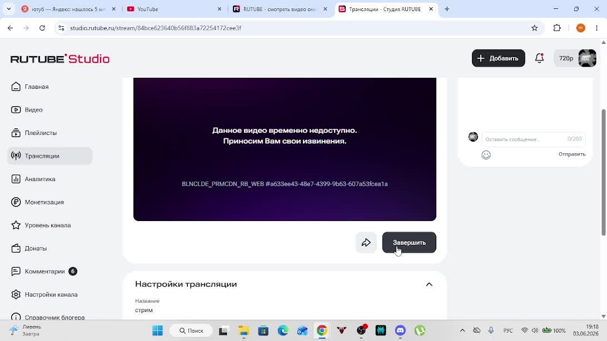Open Microsoft Edge from taskbar
This screenshot has width=607, height=341.
[283, 330]
